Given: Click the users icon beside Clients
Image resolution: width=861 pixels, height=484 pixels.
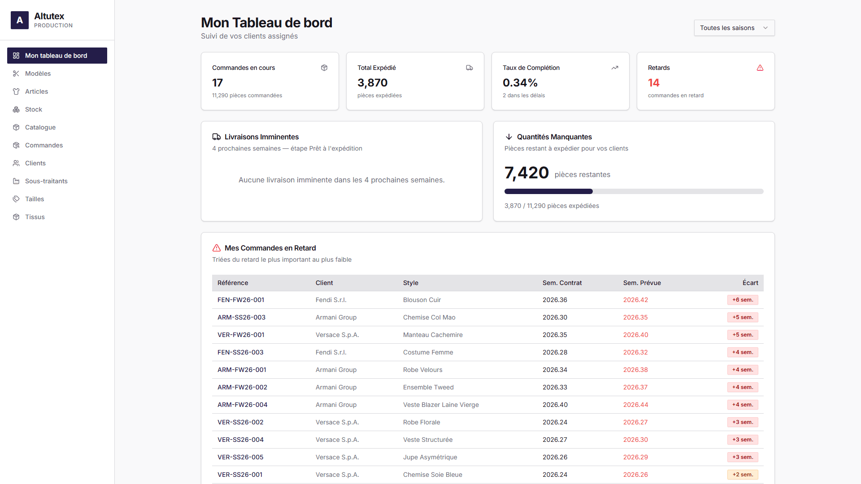Looking at the screenshot, I should [16, 163].
